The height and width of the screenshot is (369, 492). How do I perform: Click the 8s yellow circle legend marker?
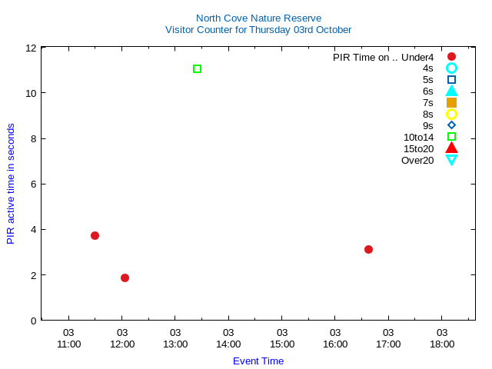(x=451, y=114)
